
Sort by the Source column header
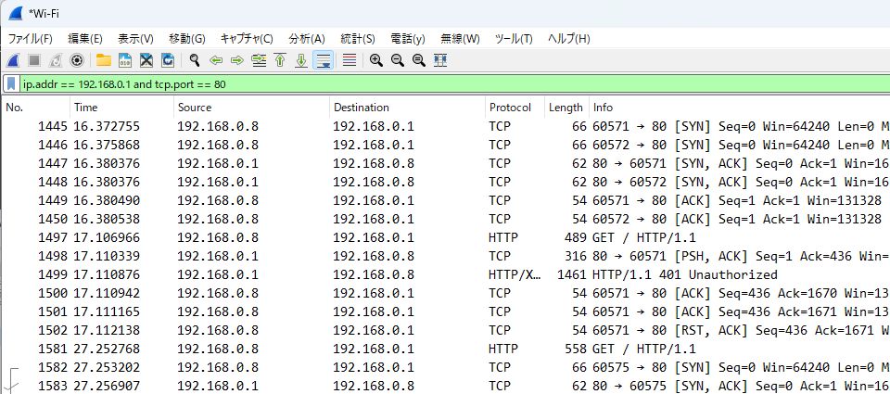251,108
